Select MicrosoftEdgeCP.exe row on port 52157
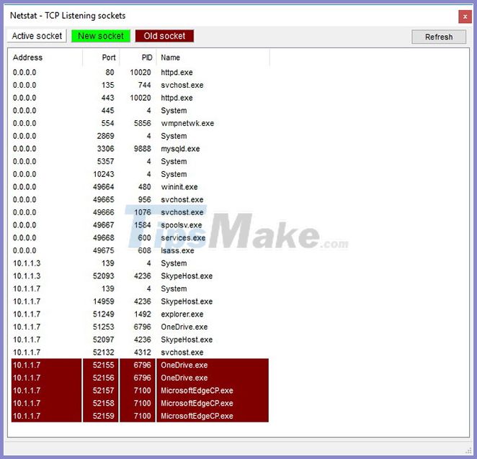 click(140, 391)
